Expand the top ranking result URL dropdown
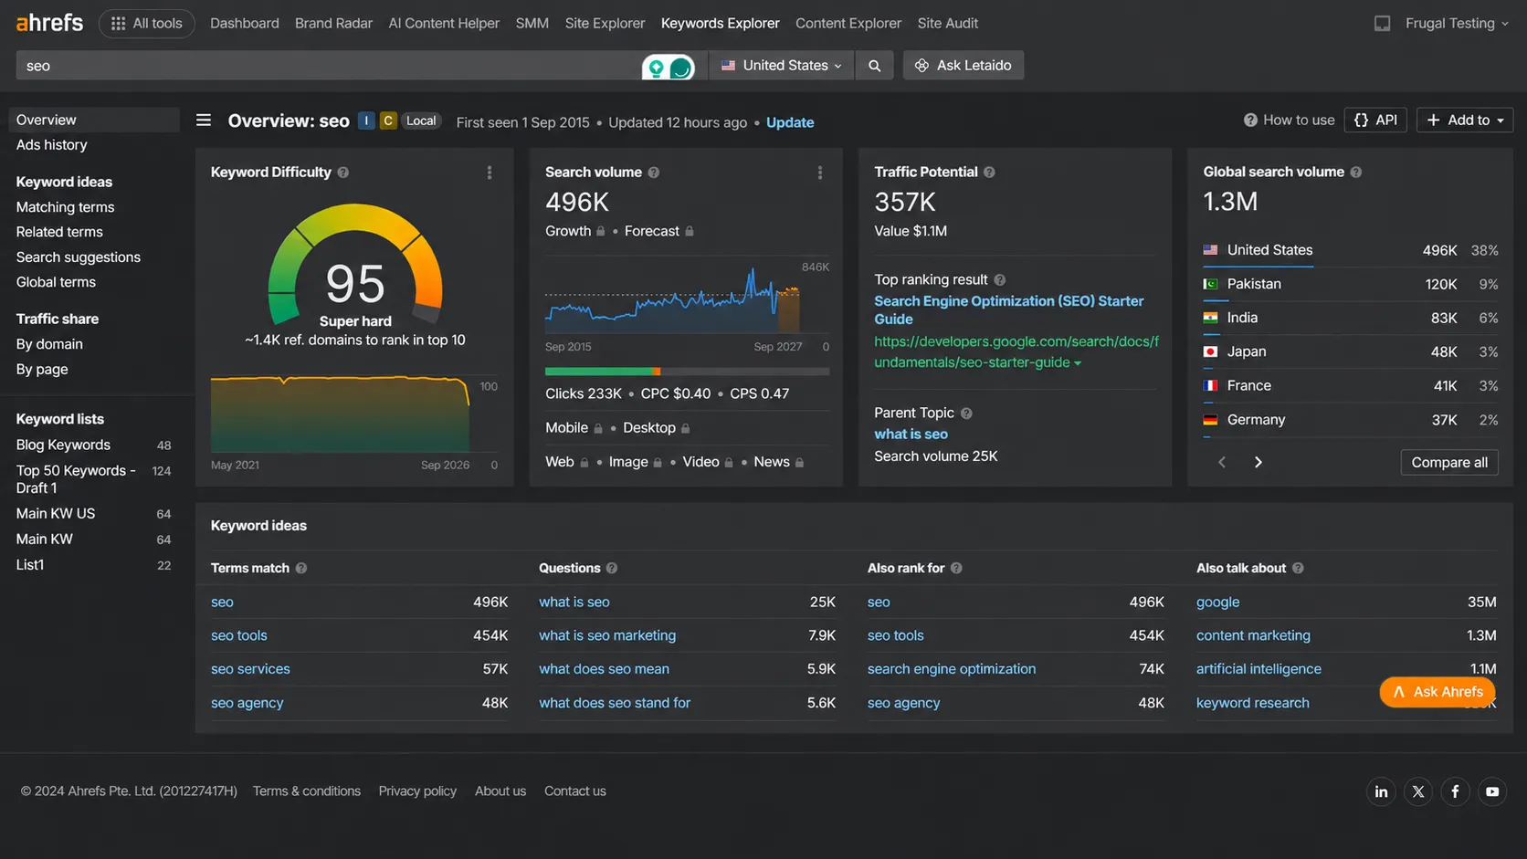Screen dimensions: 1527x859 (x=1078, y=363)
